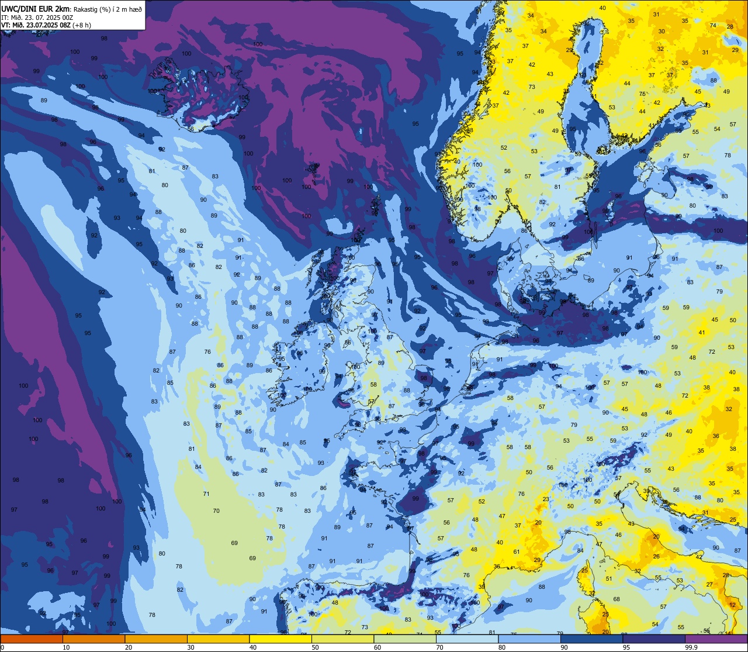Click the "IT: Mið. 23. 07. 2025 00Z" line
Viewport: 748px width, 652px height.
point(37,17)
